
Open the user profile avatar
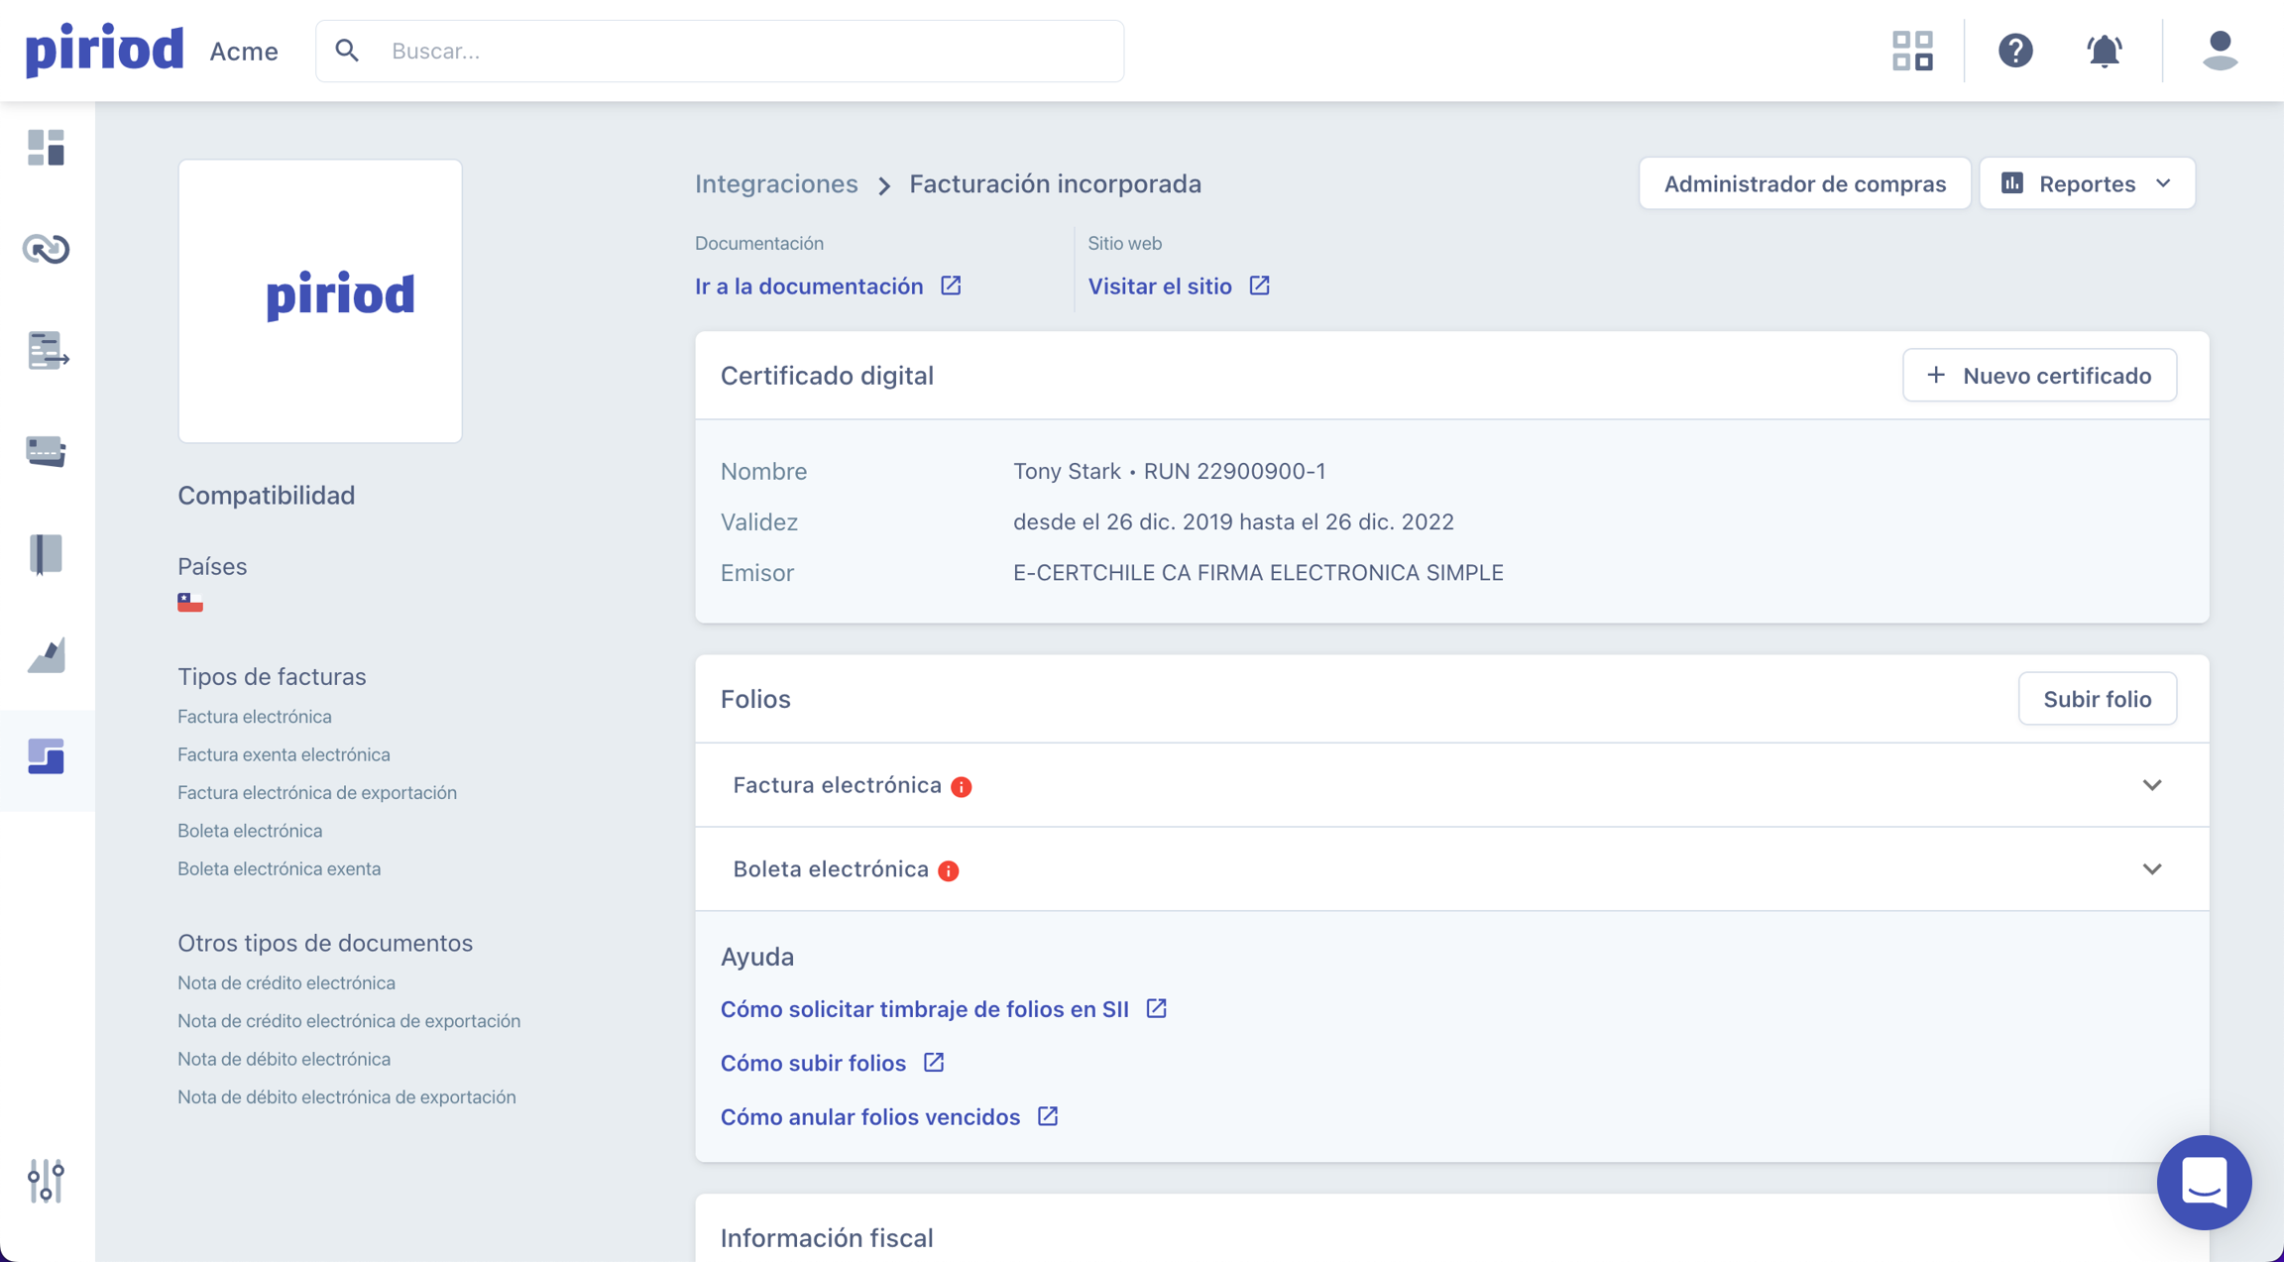2220,51
